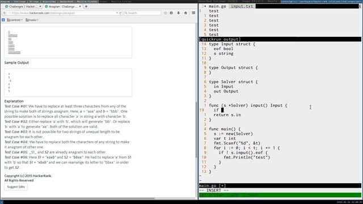363x204 pixels.
Task: Expand the contest bookmarks folder
Action: click(x=15, y=20)
